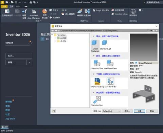Click the Home icon in the quick access toolbar
The height and width of the screenshot is (133, 163).
(31, 2)
